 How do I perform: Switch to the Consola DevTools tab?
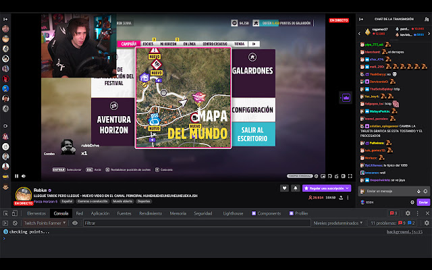click(61, 213)
